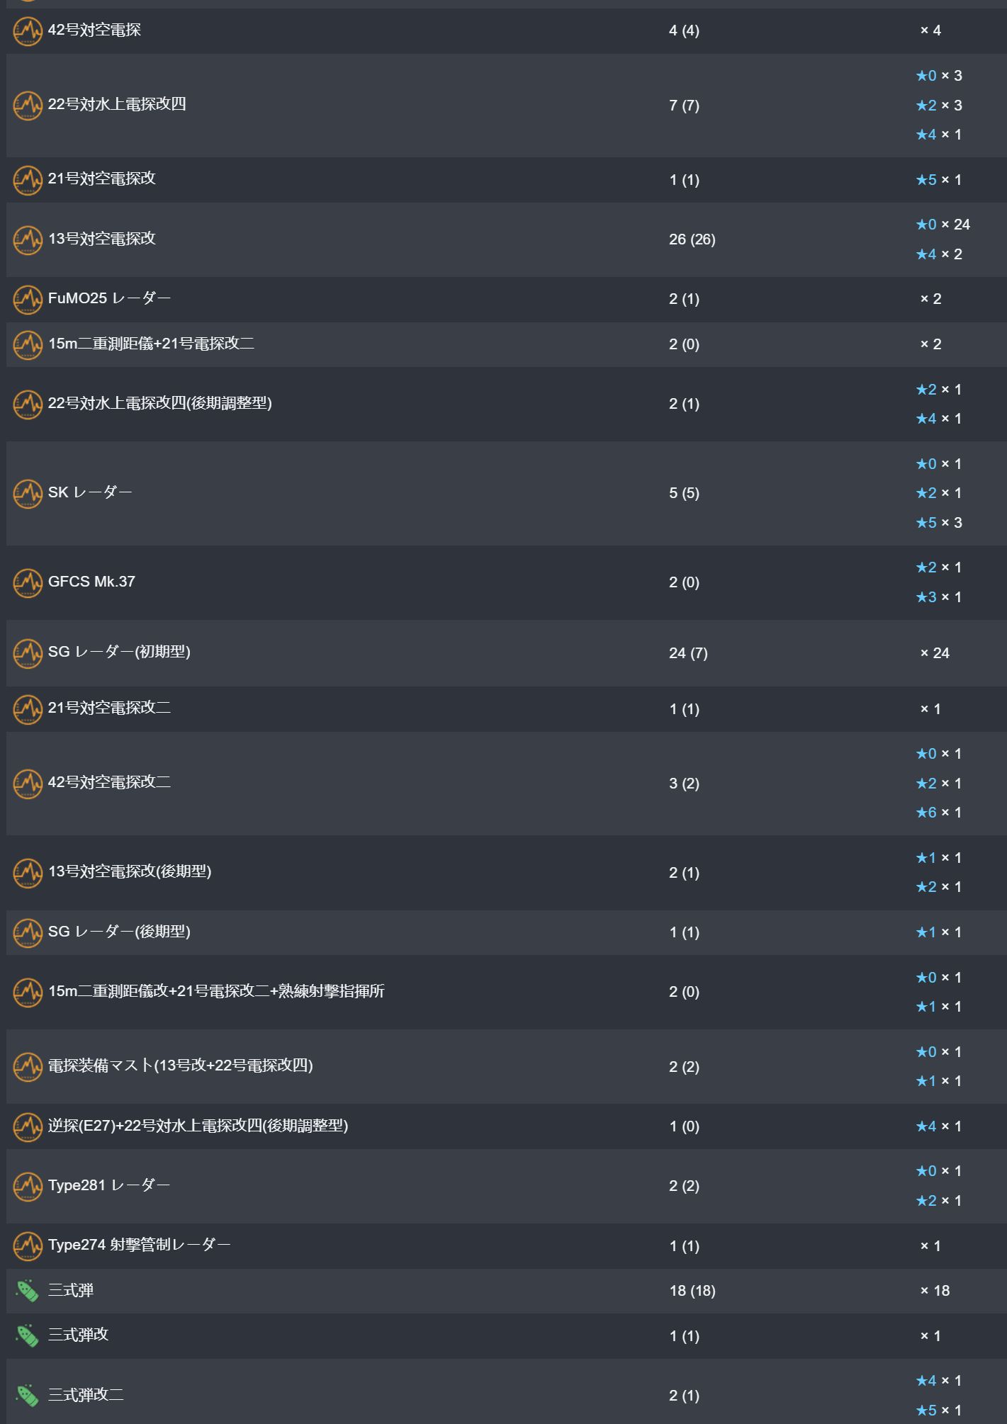Click the green shell icon for 三式弾
The width and height of the screenshot is (1007, 1424).
(28, 1291)
